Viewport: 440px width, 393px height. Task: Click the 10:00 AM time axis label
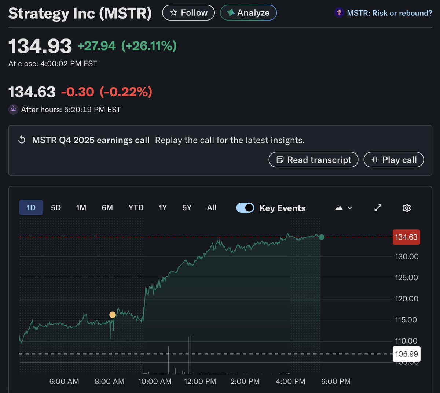coord(155,381)
